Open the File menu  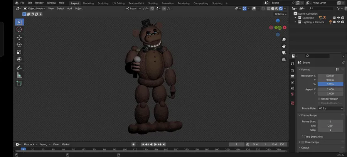pos(22,3)
